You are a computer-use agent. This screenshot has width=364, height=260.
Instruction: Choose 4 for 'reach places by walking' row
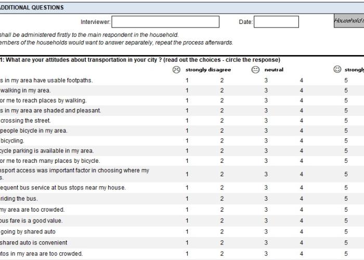(301, 100)
